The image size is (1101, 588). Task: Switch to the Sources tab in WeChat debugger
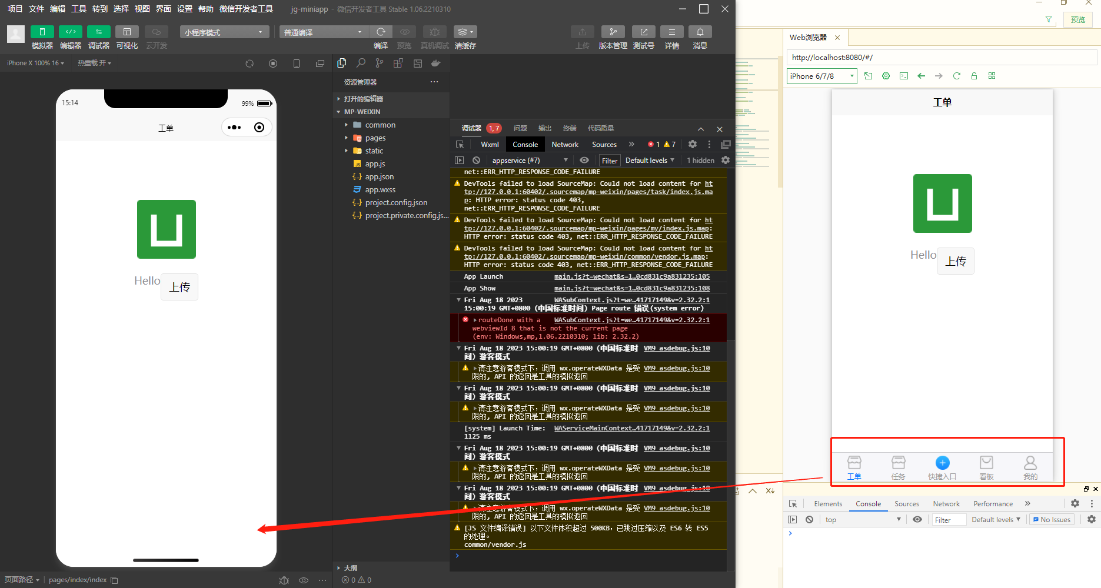604,145
